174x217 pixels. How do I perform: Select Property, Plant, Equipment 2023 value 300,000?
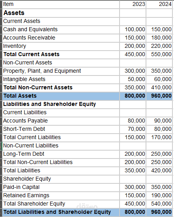[133, 71]
